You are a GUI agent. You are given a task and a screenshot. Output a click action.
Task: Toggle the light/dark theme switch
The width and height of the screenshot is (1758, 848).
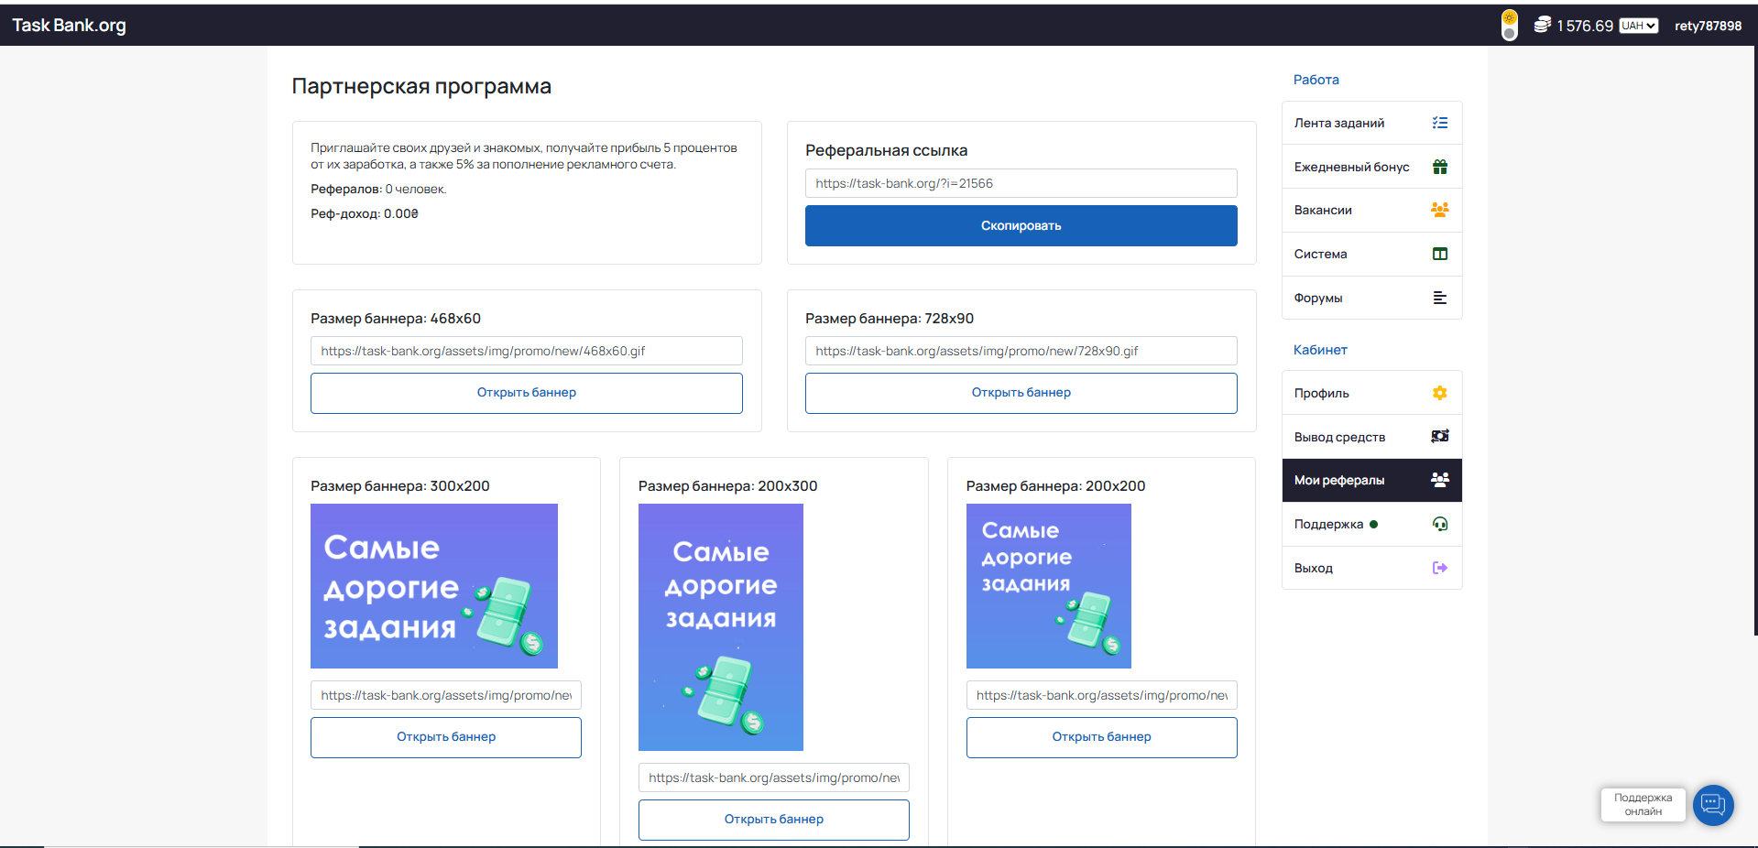click(1509, 26)
